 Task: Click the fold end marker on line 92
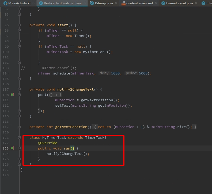click(19, 9)
